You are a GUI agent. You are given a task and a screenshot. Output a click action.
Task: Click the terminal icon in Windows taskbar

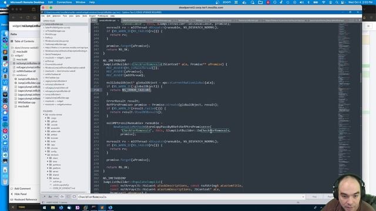pyautogui.click(x=94, y=207)
